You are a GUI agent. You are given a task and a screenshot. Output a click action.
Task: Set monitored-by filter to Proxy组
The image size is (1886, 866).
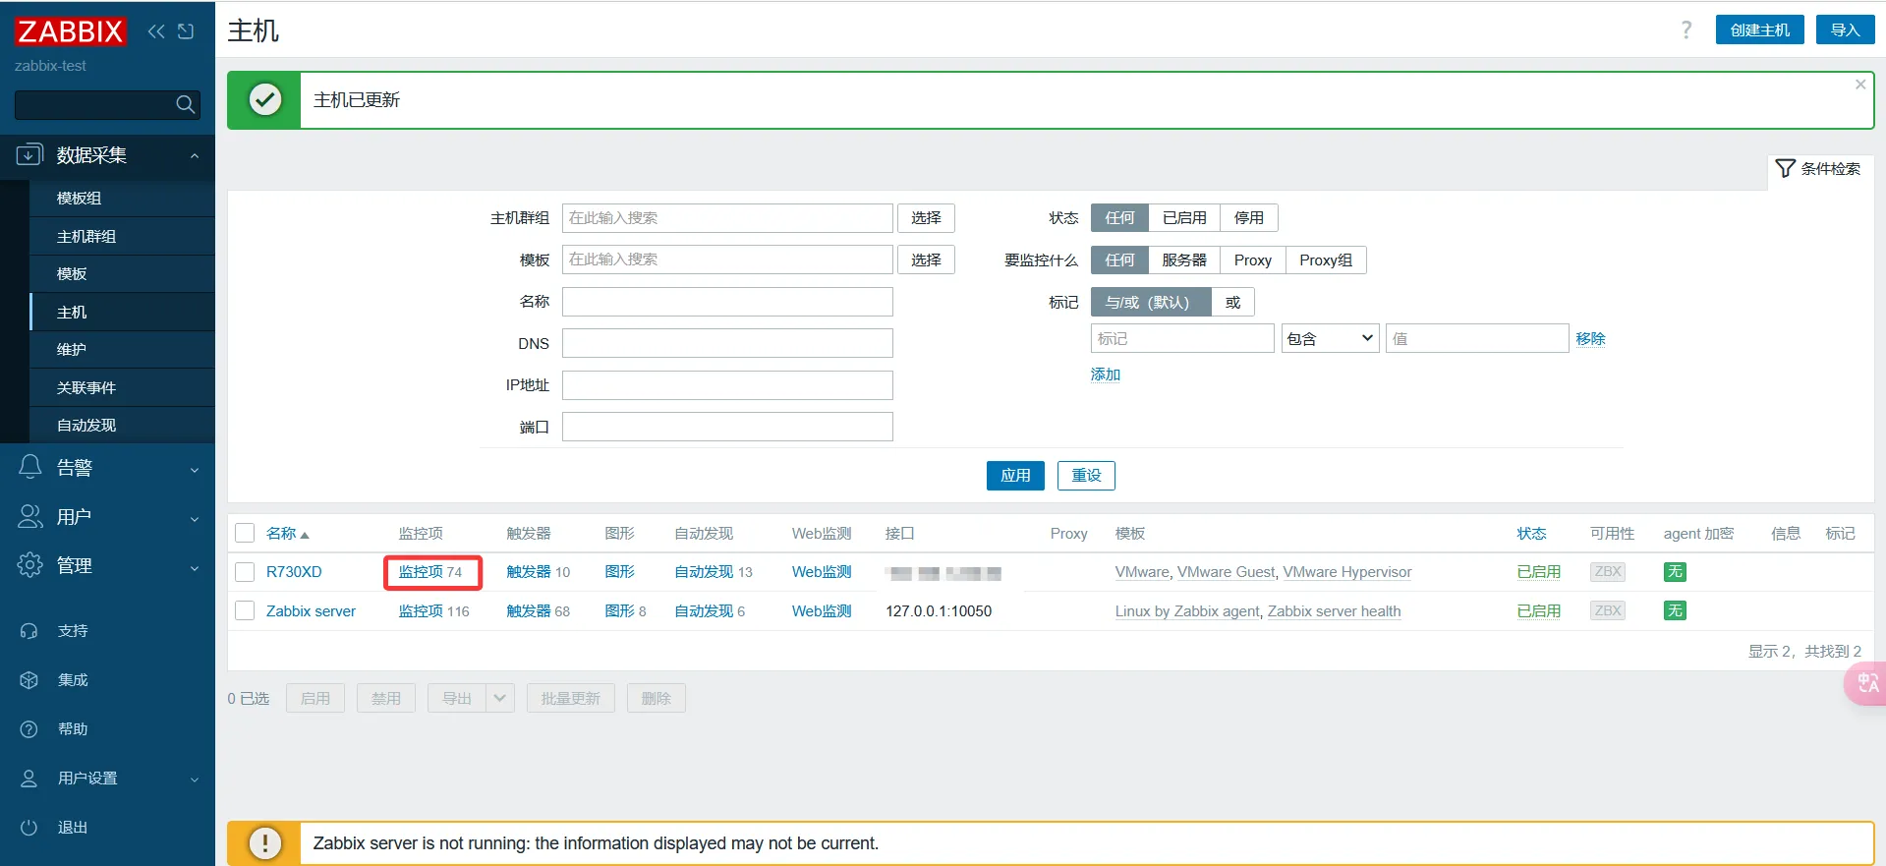(x=1326, y=260)
